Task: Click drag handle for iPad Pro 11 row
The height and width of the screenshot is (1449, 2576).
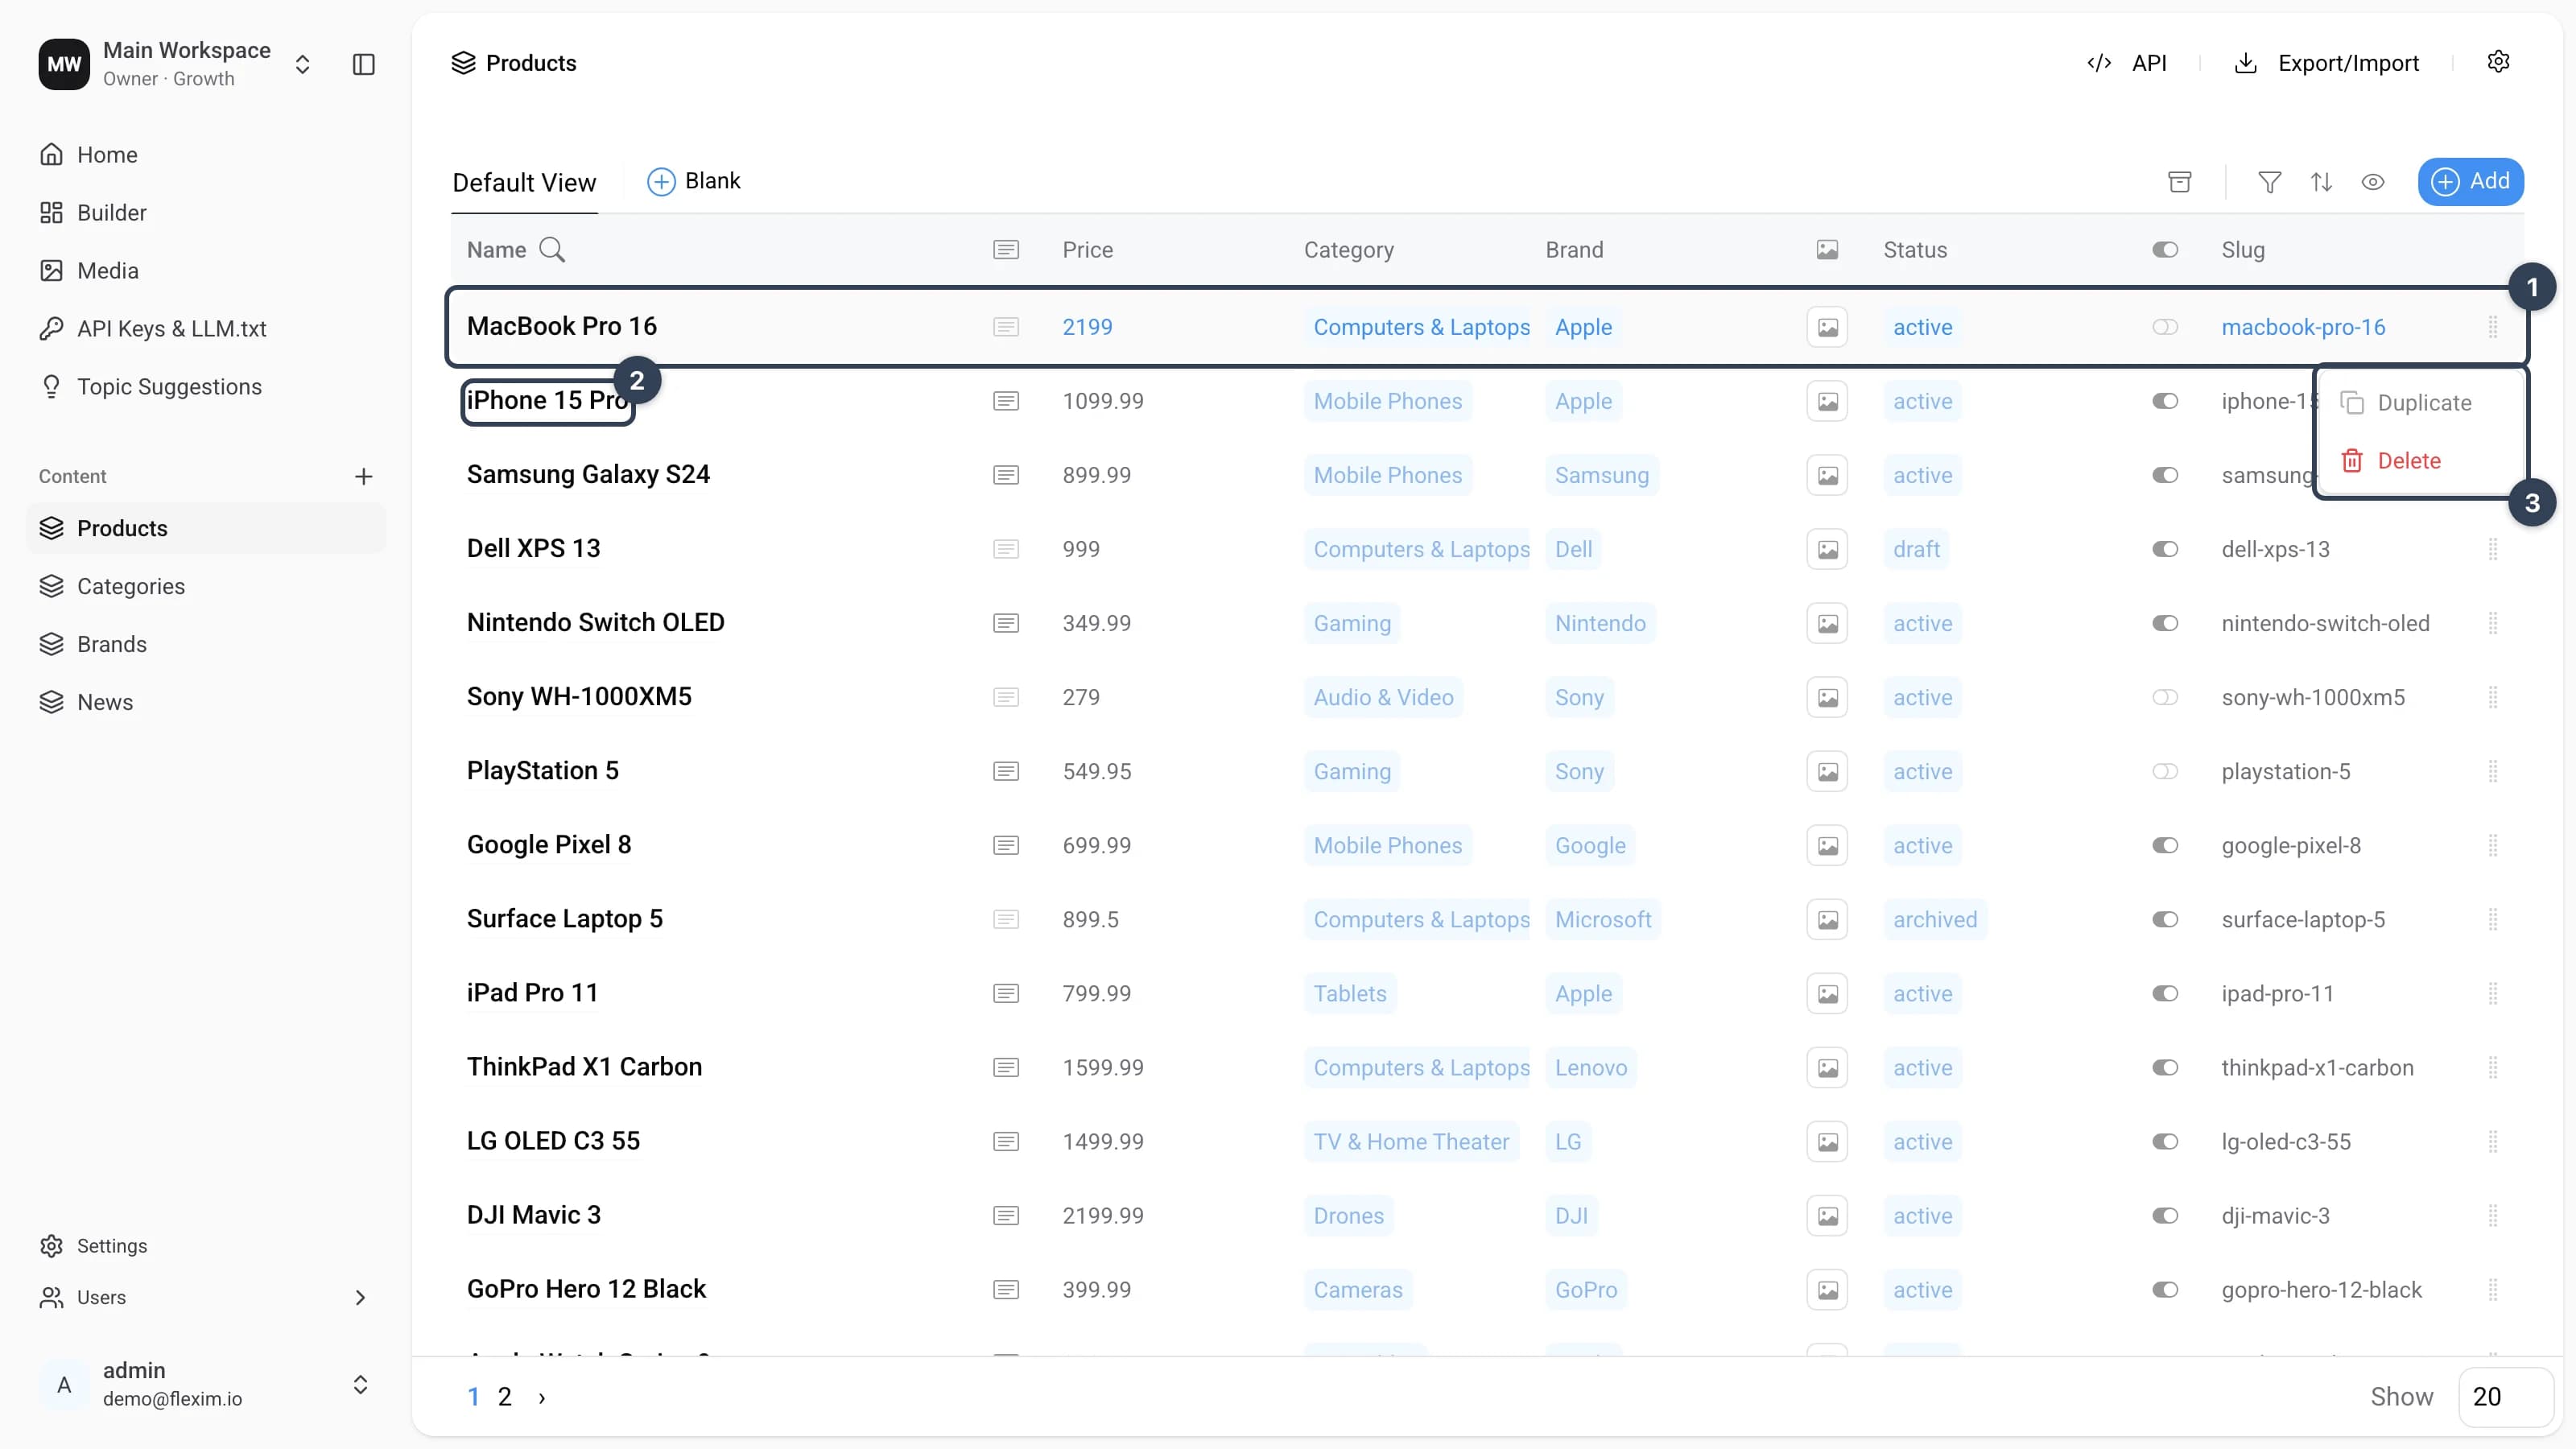Action: point(2493,993)
